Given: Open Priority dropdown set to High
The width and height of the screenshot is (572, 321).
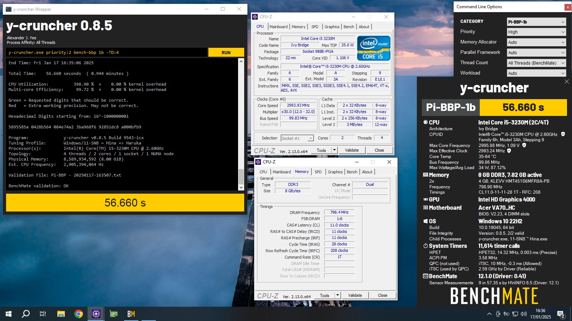Looking at the screenshot, I should 536,32.
